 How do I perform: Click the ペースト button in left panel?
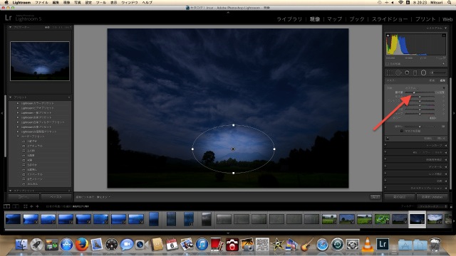56,197
